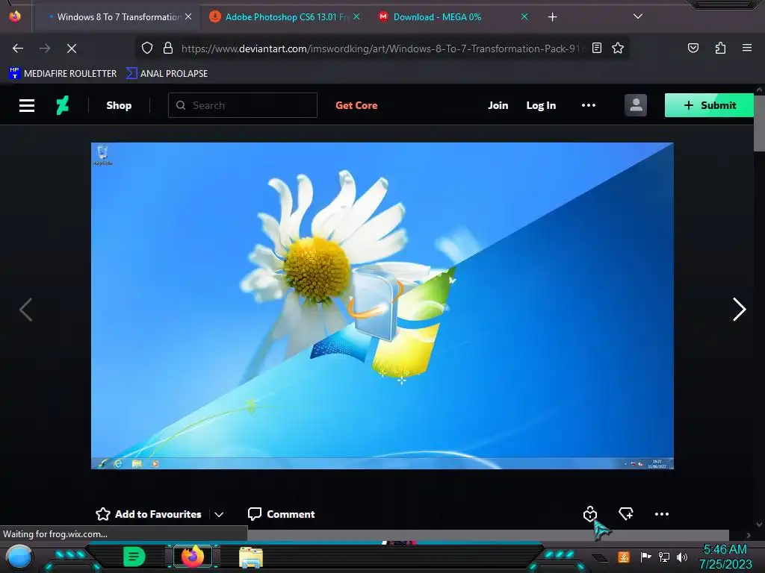Click the taskbar clock showing 5:46 AM
This screenshot has width=765, height=573.
(x=725, y=557)
